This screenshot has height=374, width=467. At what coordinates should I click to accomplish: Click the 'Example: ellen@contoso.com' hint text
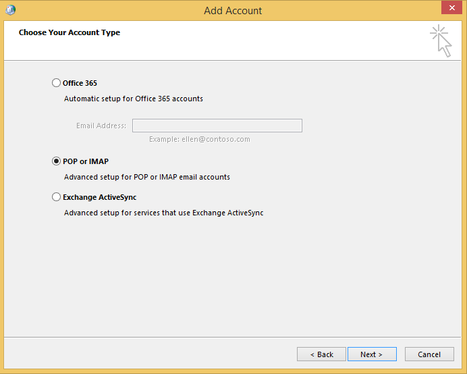(x=200, y=139)
